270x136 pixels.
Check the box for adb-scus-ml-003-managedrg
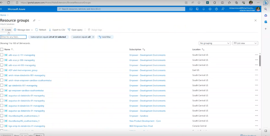pyautogui.click(x=2, y=65)
